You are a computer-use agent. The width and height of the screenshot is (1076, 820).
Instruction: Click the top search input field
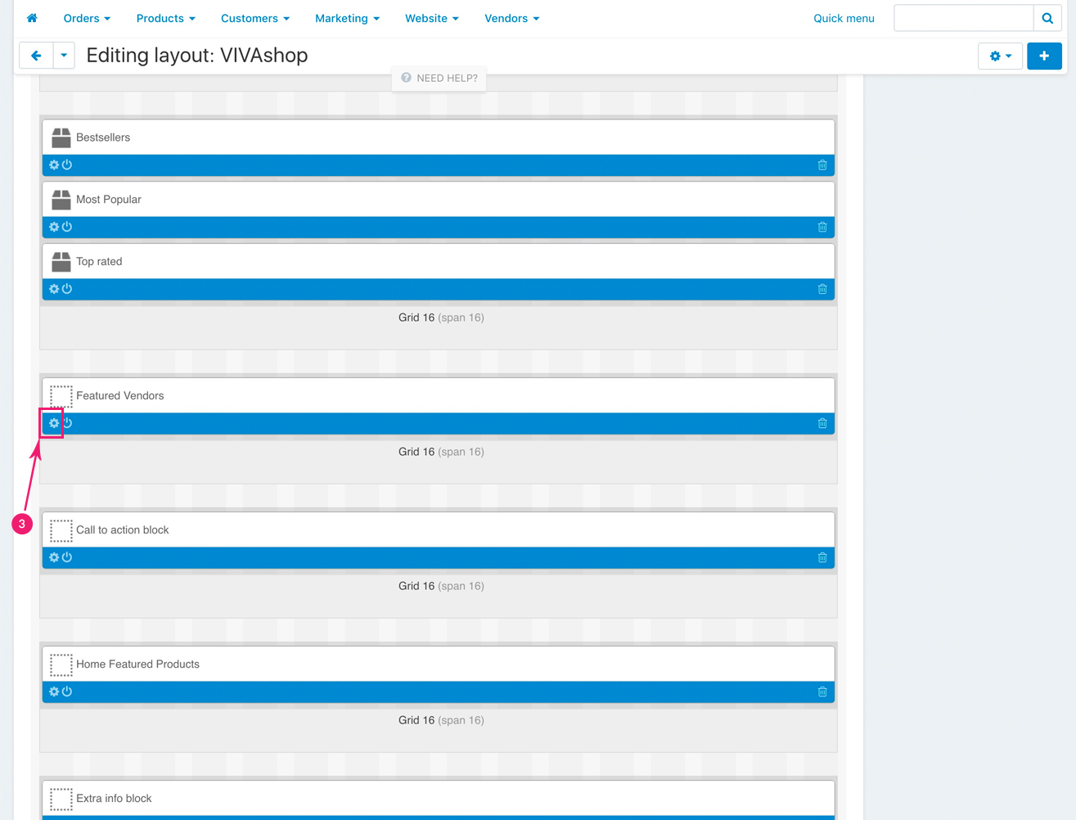tap(963, 18)
